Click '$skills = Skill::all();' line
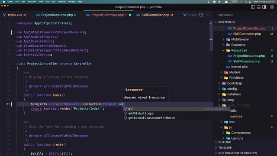The height and width of the screenshot is (156, 277). coord(52,153)
